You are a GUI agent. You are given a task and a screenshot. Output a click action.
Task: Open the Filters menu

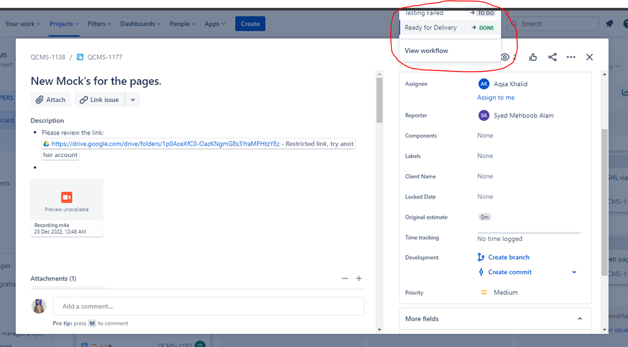pos(99,24)
